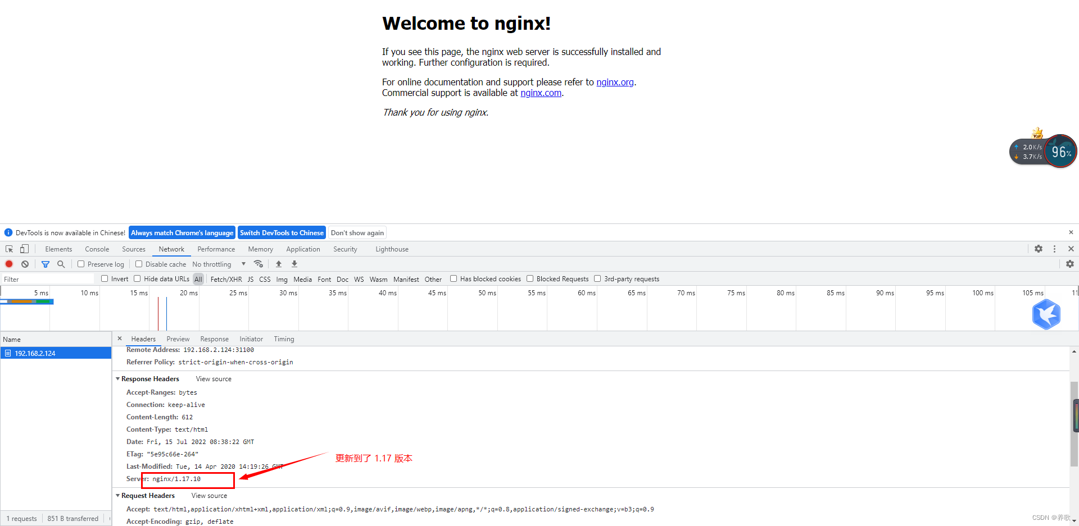The height and width of the screenshot is (526, 1079).
Task: Click the headers pane scroll-down arrow
Action: coord(1074,520)
